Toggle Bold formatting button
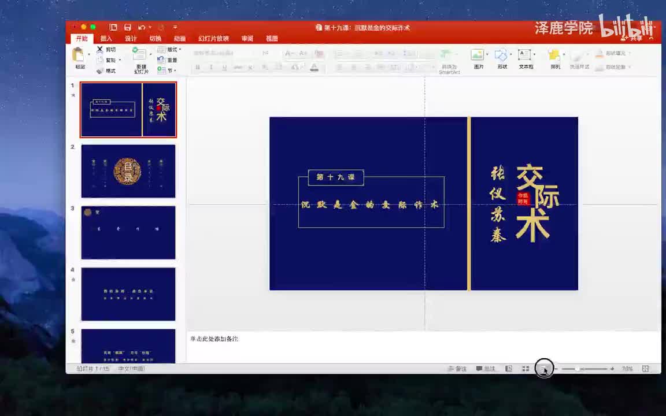This screenshot has width=666, height=416. 198,67
